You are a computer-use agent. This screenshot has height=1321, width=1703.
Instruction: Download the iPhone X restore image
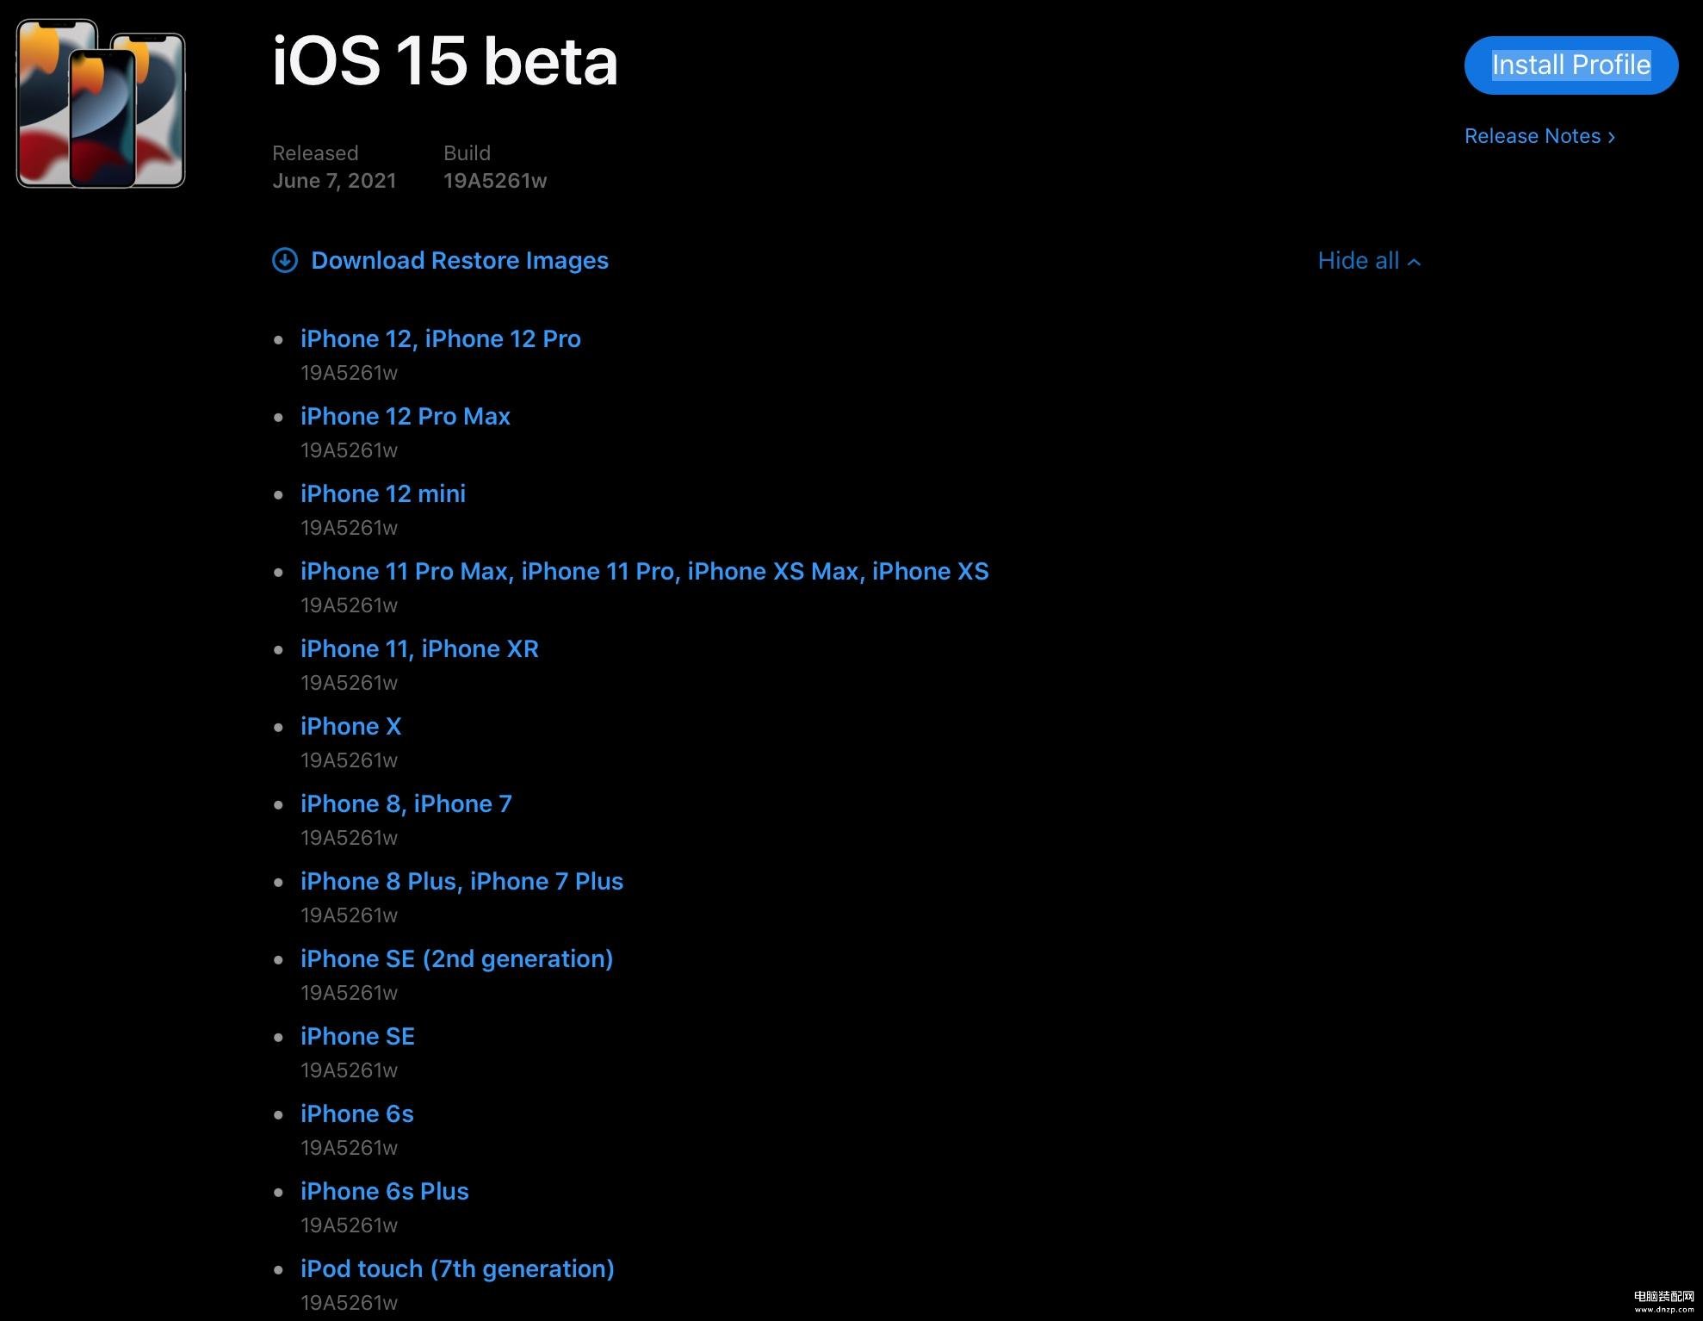point(351,726)
